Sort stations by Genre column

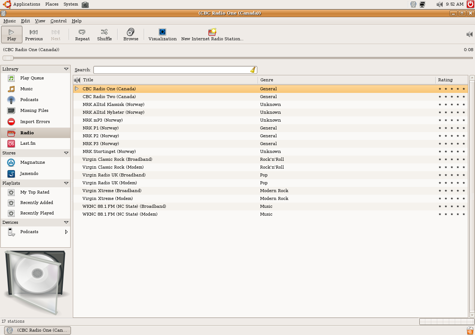point(347,80)
